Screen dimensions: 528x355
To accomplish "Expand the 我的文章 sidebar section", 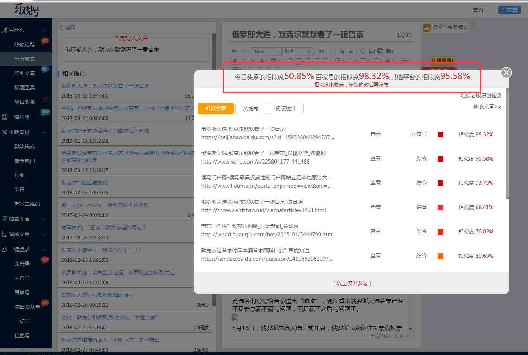I will click(44, 234).
